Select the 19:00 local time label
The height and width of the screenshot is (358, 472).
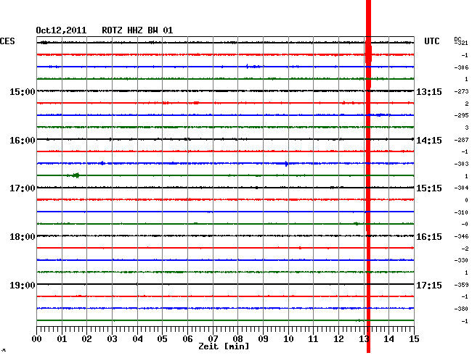[x=23, y=285]
